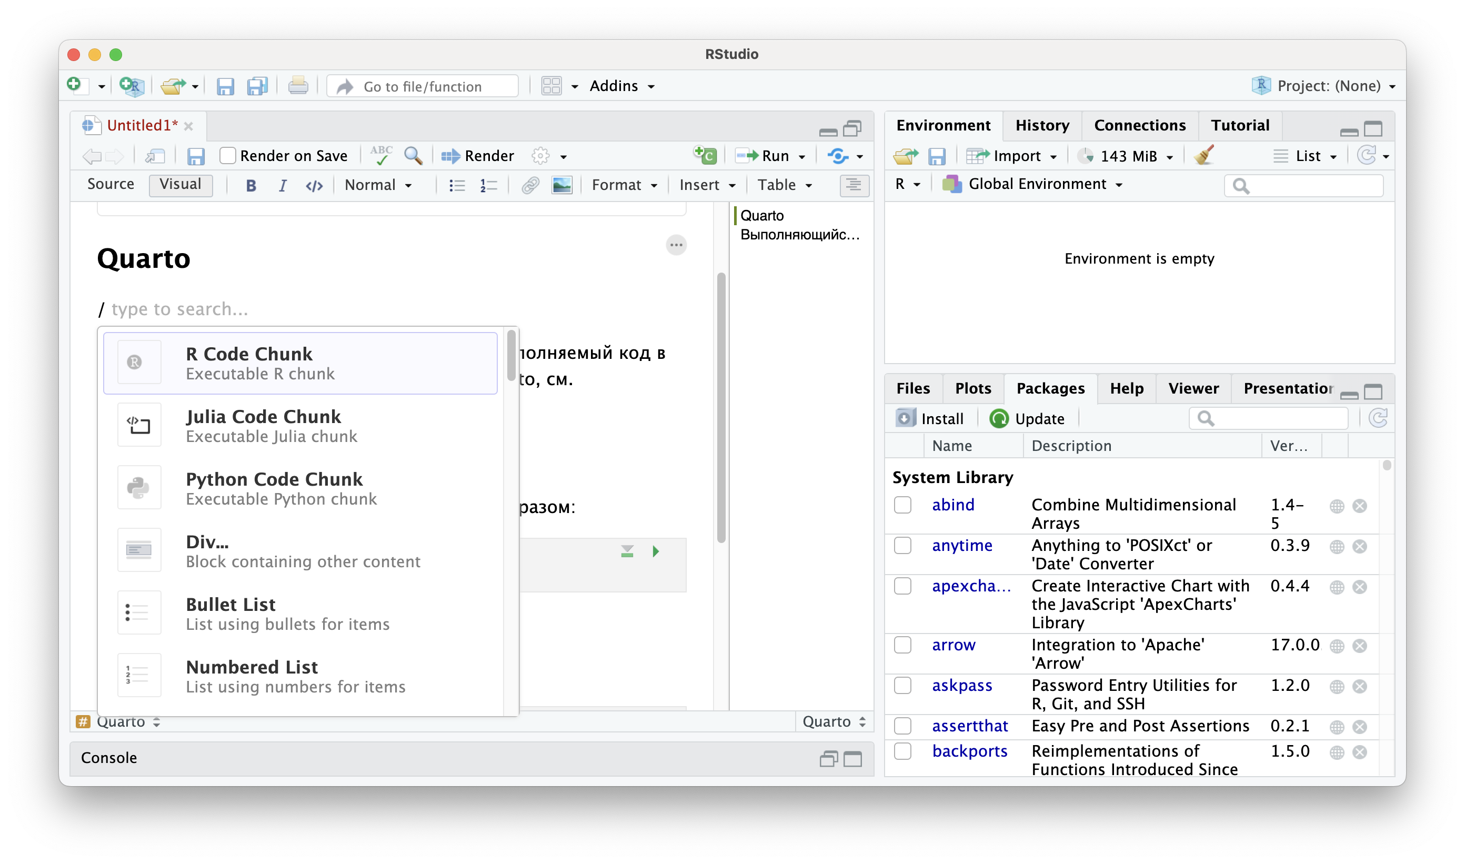Image resolution: width=1465 pixels, height=864 pixels.
Task: Switch editor to Source mode
Action: point(111,185)
